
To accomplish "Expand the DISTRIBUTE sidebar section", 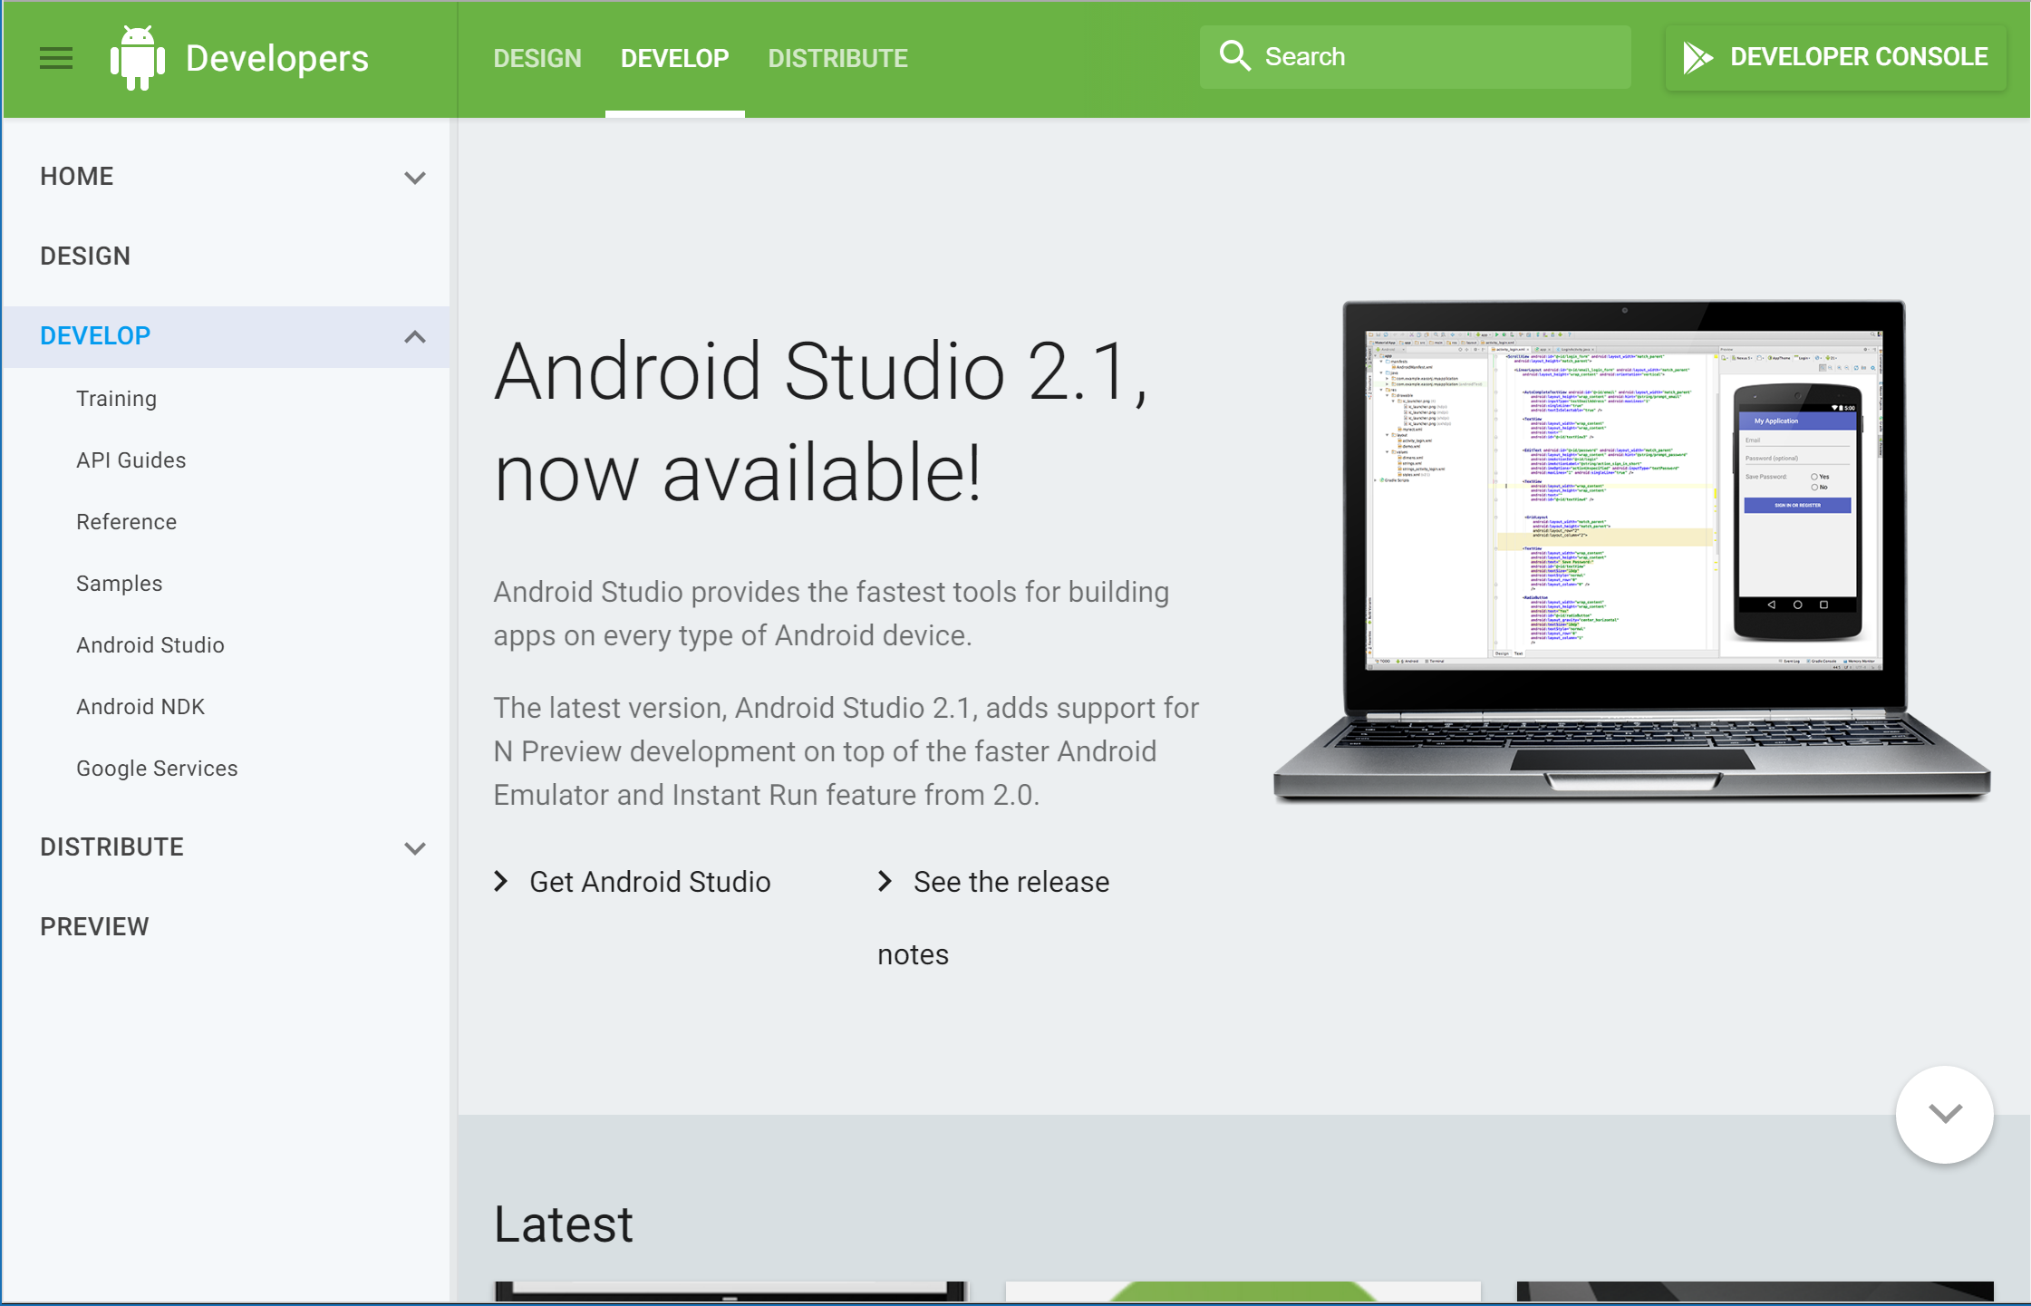I will click(x=415, y=848).
